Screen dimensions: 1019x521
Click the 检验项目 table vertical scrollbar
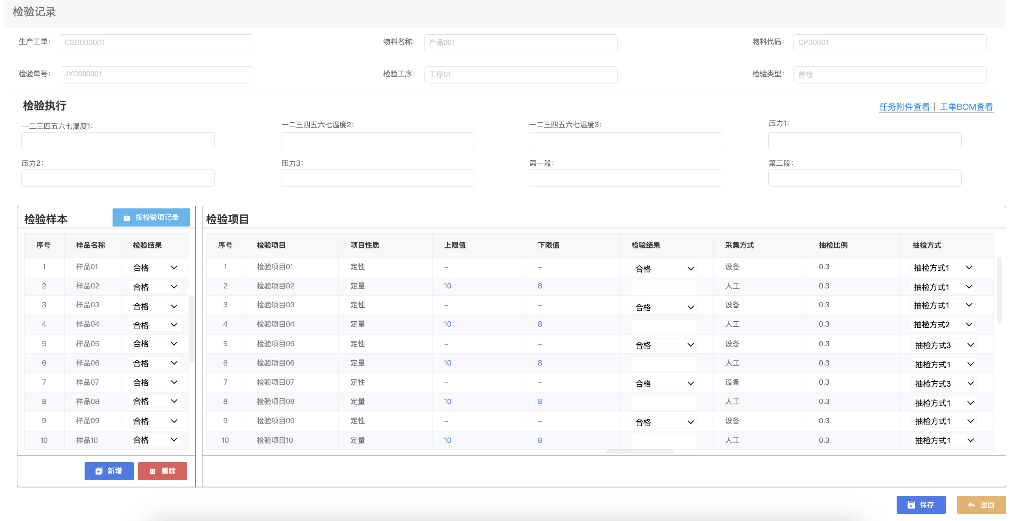tap(1000, 291)
